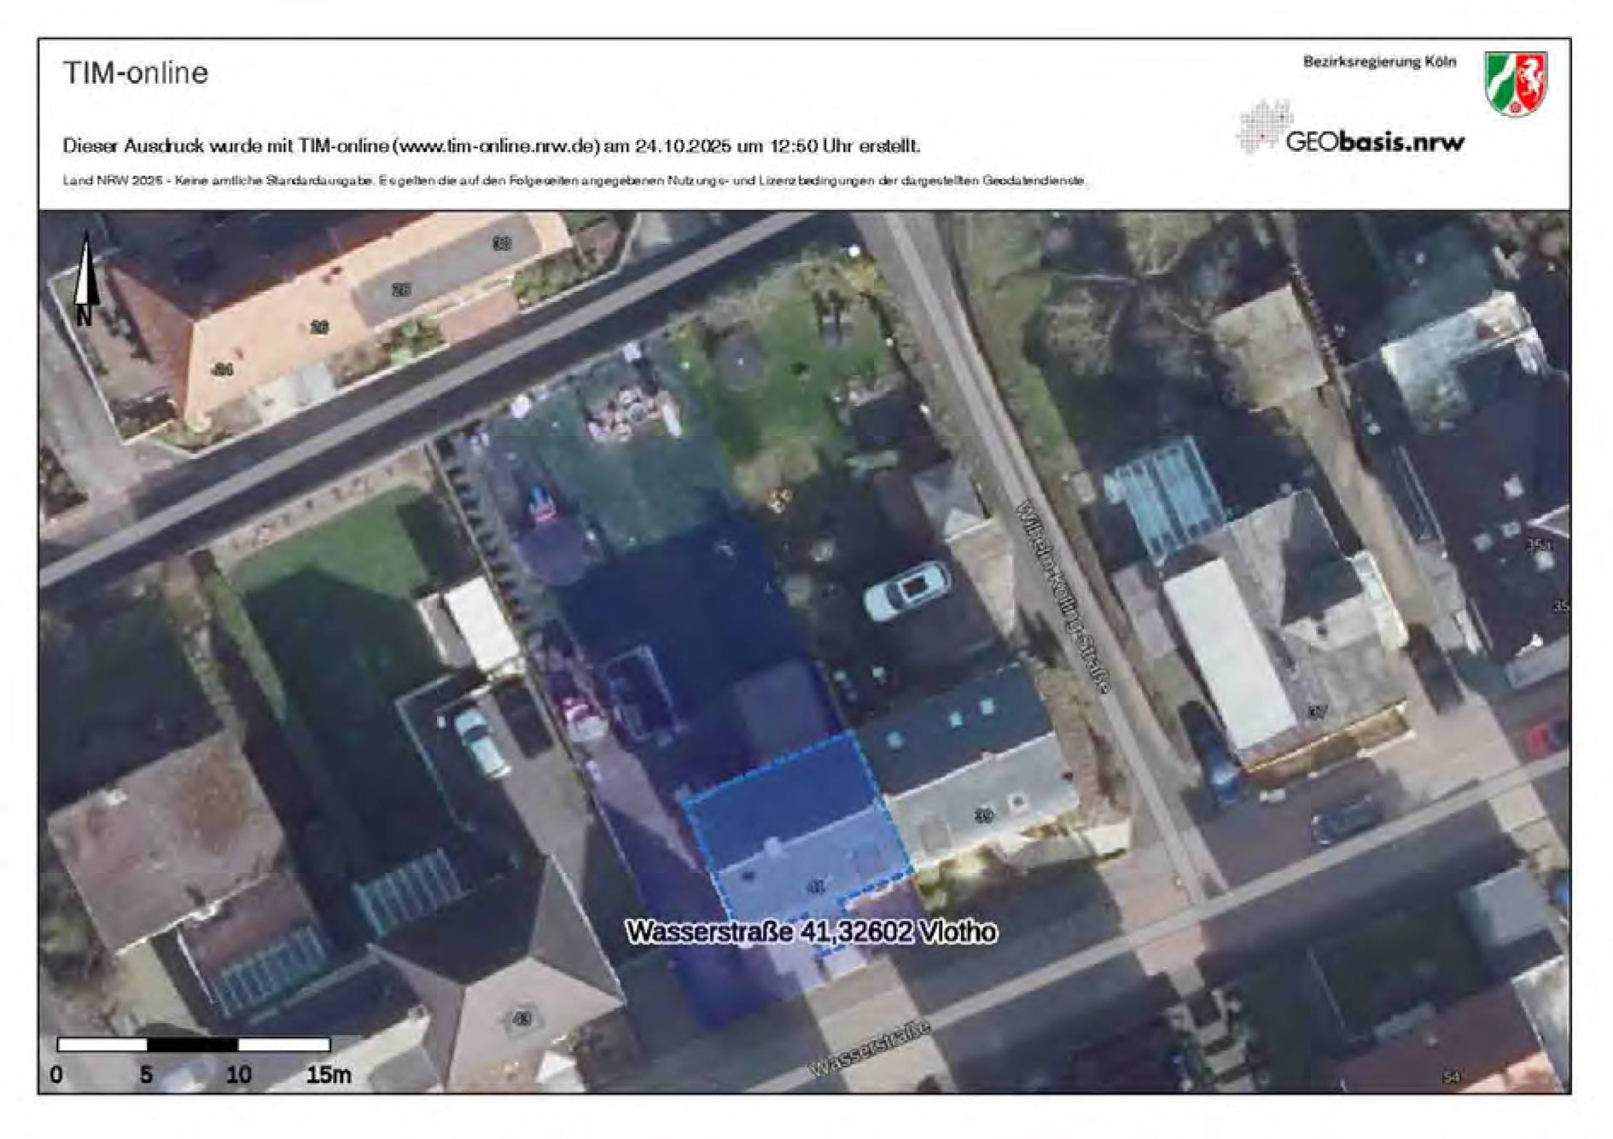Click the north arrow marked N
The height and width of the screenshot is (1139, 1613).
84,279
